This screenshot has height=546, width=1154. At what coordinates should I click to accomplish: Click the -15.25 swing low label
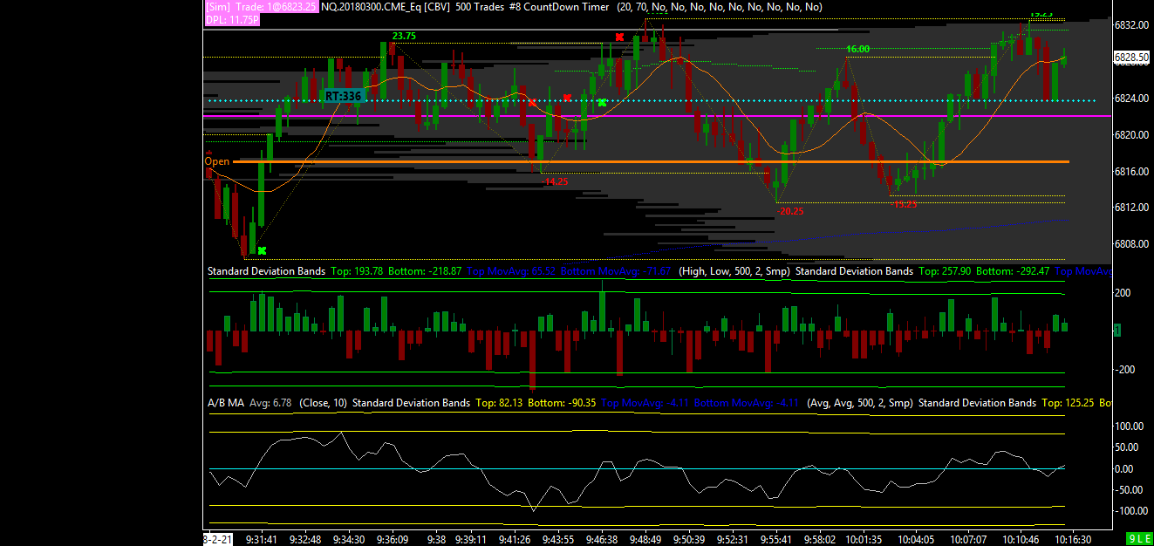(x=905, y=204)
